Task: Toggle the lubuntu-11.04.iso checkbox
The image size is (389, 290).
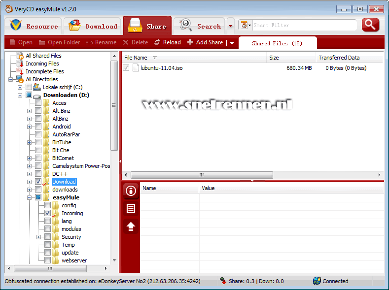Action: tap(126, 67)
